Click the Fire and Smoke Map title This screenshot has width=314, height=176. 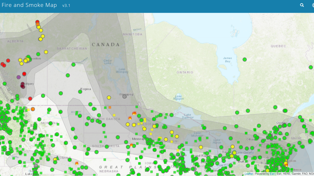coord(29,5)
